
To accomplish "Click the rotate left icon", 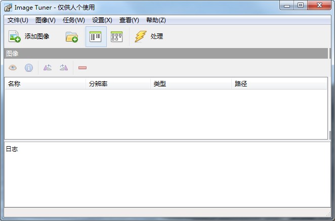I will coord(48,67).
